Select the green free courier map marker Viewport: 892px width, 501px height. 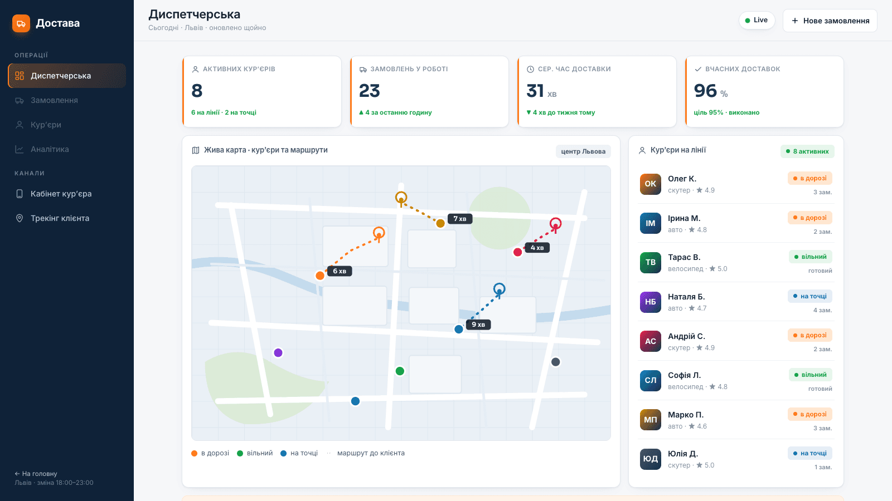click(x=400, y=371)
